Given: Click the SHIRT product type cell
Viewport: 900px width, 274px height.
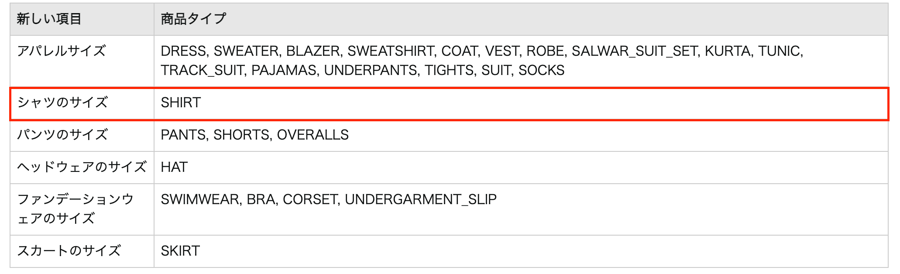Looking at the screenshot, I should 521,103.
